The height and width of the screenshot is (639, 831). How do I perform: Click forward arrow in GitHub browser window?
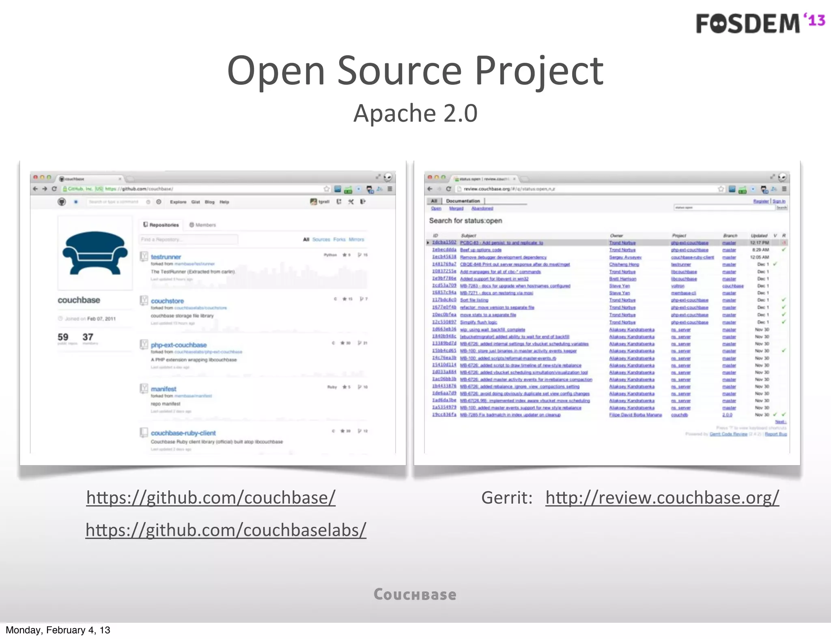pos(45,189)
